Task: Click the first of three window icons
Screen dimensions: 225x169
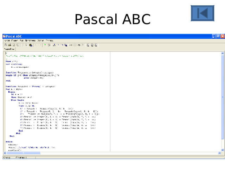Action: click(x=88, y=45)
